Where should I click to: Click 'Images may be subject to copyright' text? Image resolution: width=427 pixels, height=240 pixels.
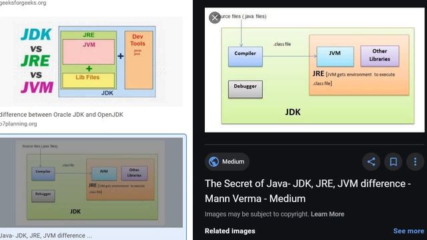pyautogui.click(x=257, y=214)
